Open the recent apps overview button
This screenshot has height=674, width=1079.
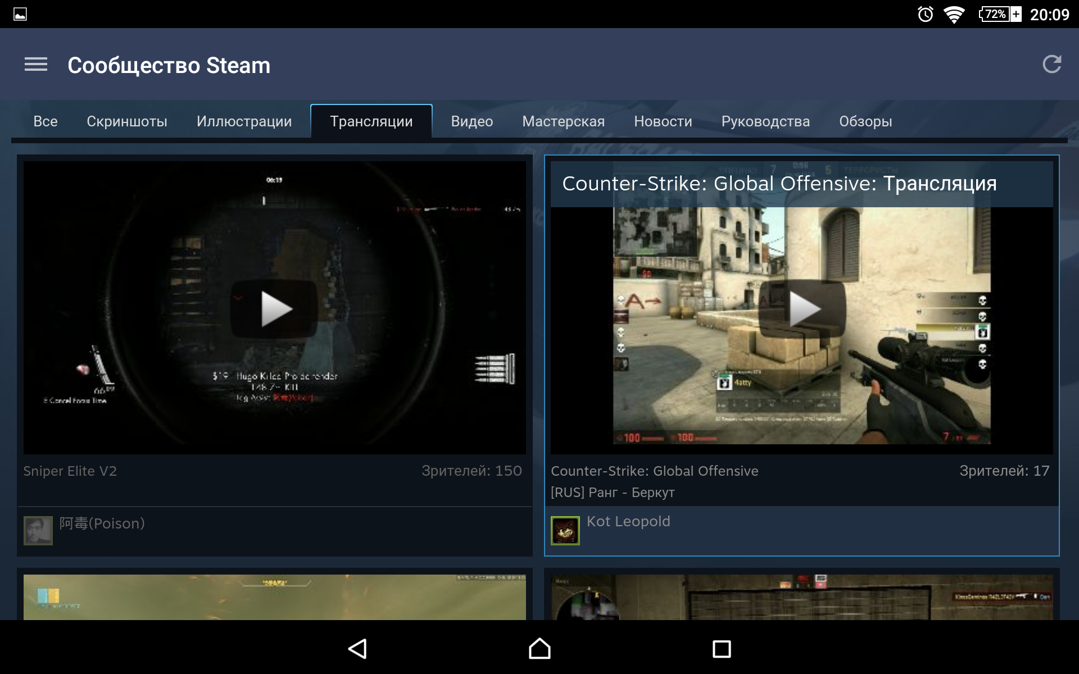(x=722, y=649)
